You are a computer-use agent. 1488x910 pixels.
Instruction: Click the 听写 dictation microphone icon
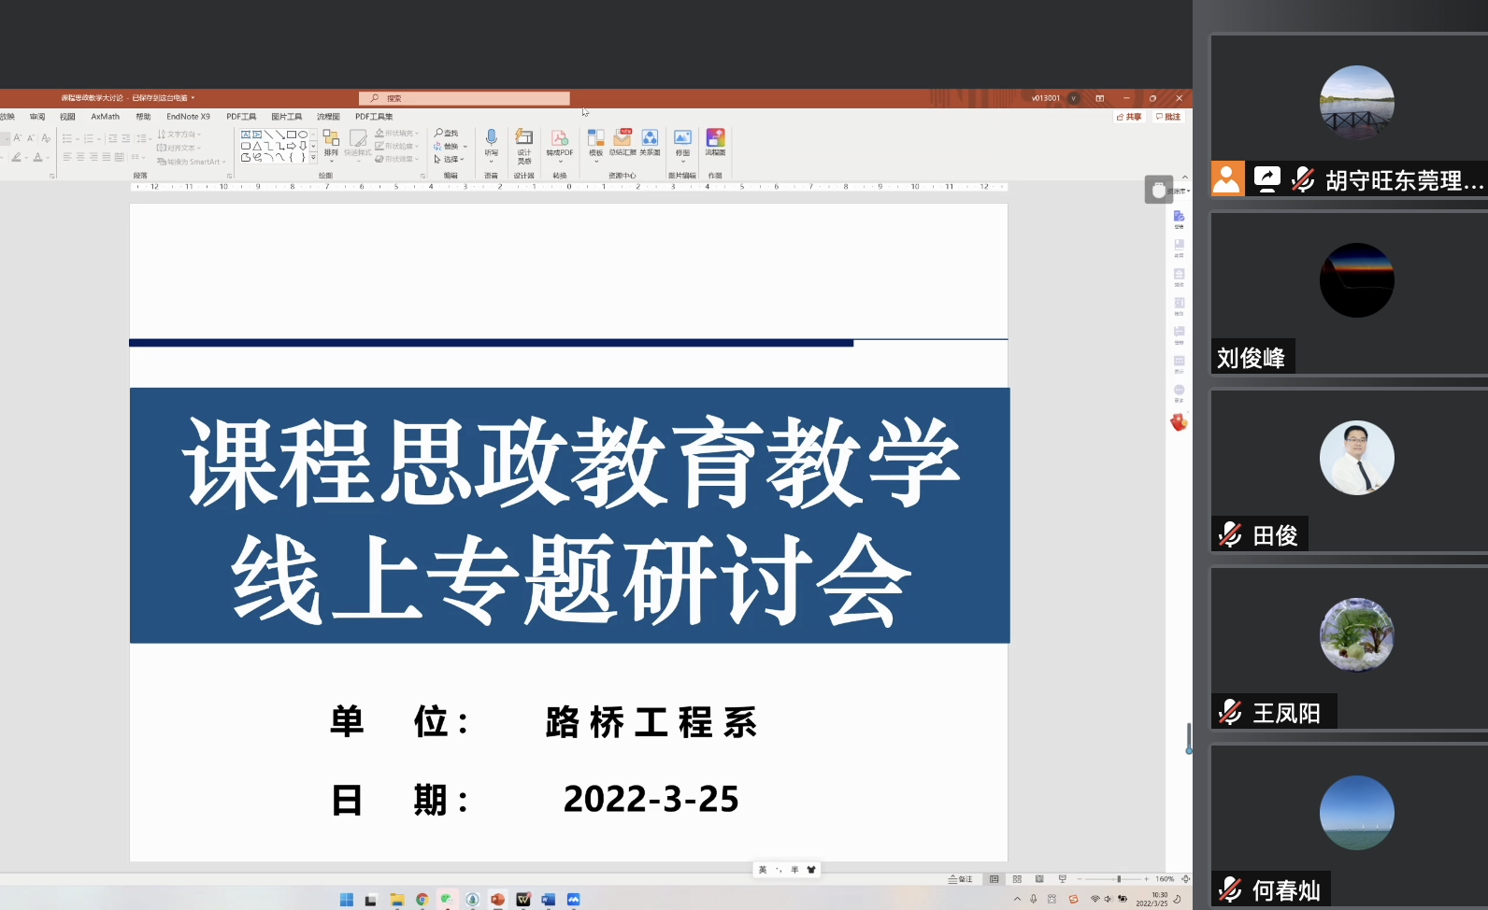[491, 142]
